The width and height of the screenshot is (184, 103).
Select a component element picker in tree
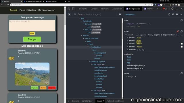(x=69, y=14)
